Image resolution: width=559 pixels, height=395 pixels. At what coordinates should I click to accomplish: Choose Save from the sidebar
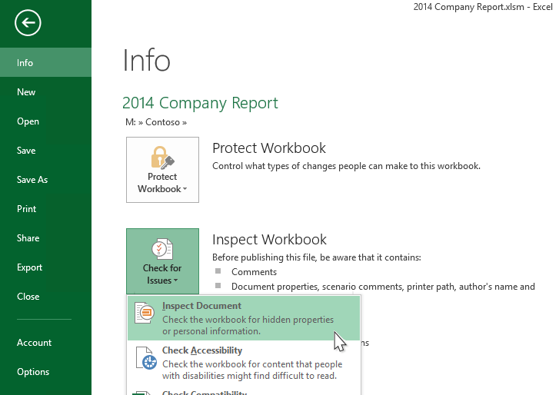(45, 151)
